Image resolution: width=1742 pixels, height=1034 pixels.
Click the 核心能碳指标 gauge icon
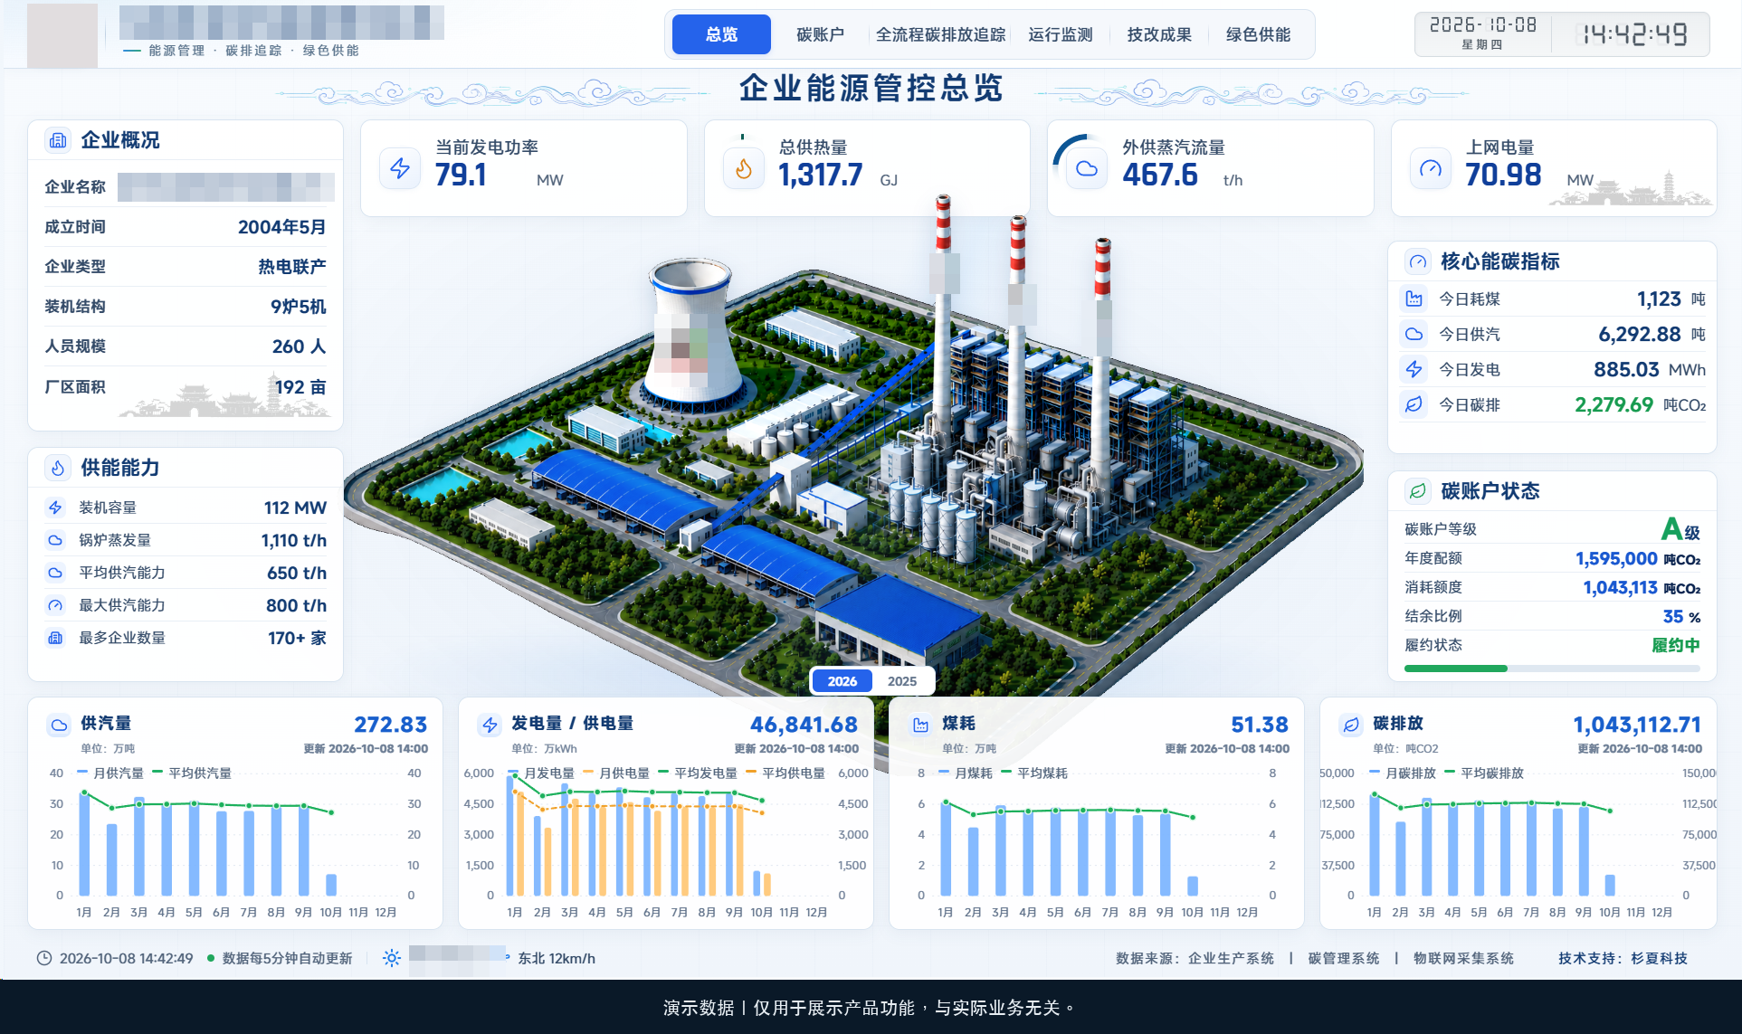click(1417, 261)
